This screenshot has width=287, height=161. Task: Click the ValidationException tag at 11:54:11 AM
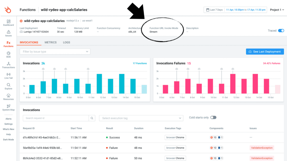[262, 148]
